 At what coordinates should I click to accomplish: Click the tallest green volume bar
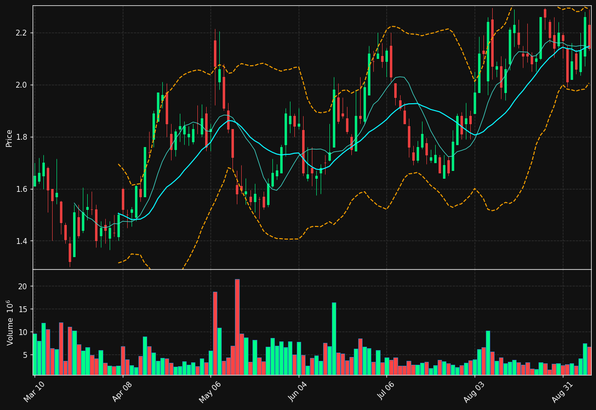[x=334, y=339]
